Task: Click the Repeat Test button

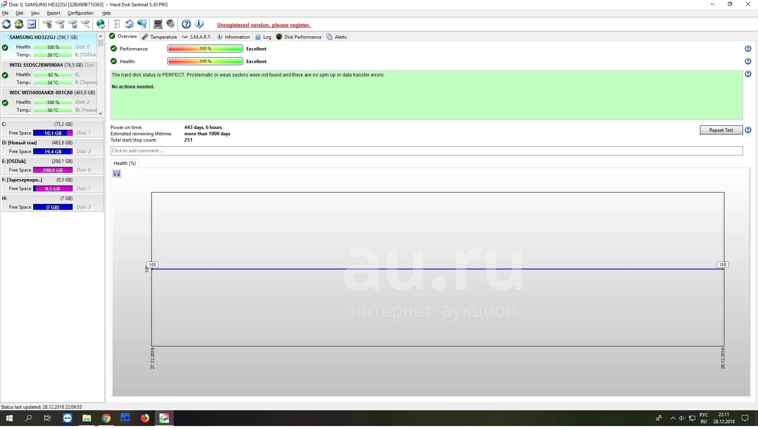Action: click(721, 130)
